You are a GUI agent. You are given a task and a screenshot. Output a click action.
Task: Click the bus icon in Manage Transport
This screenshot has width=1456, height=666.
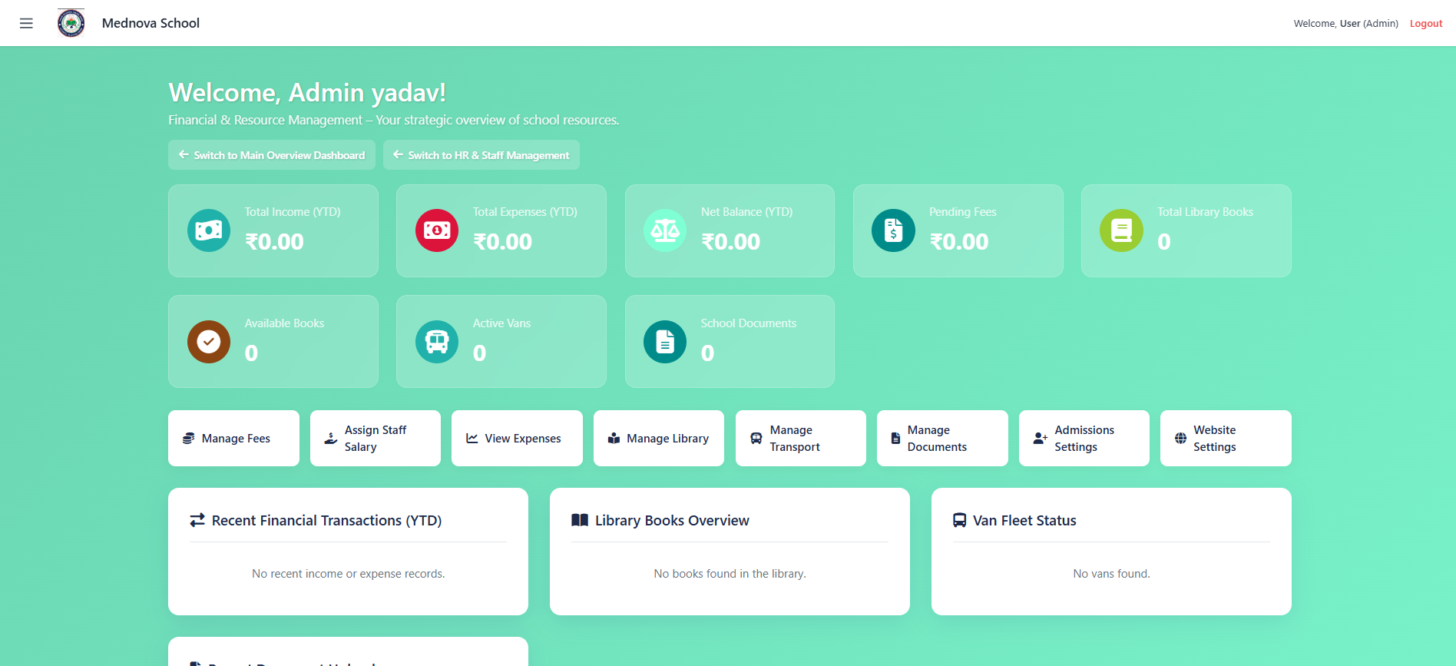[756, 439]
